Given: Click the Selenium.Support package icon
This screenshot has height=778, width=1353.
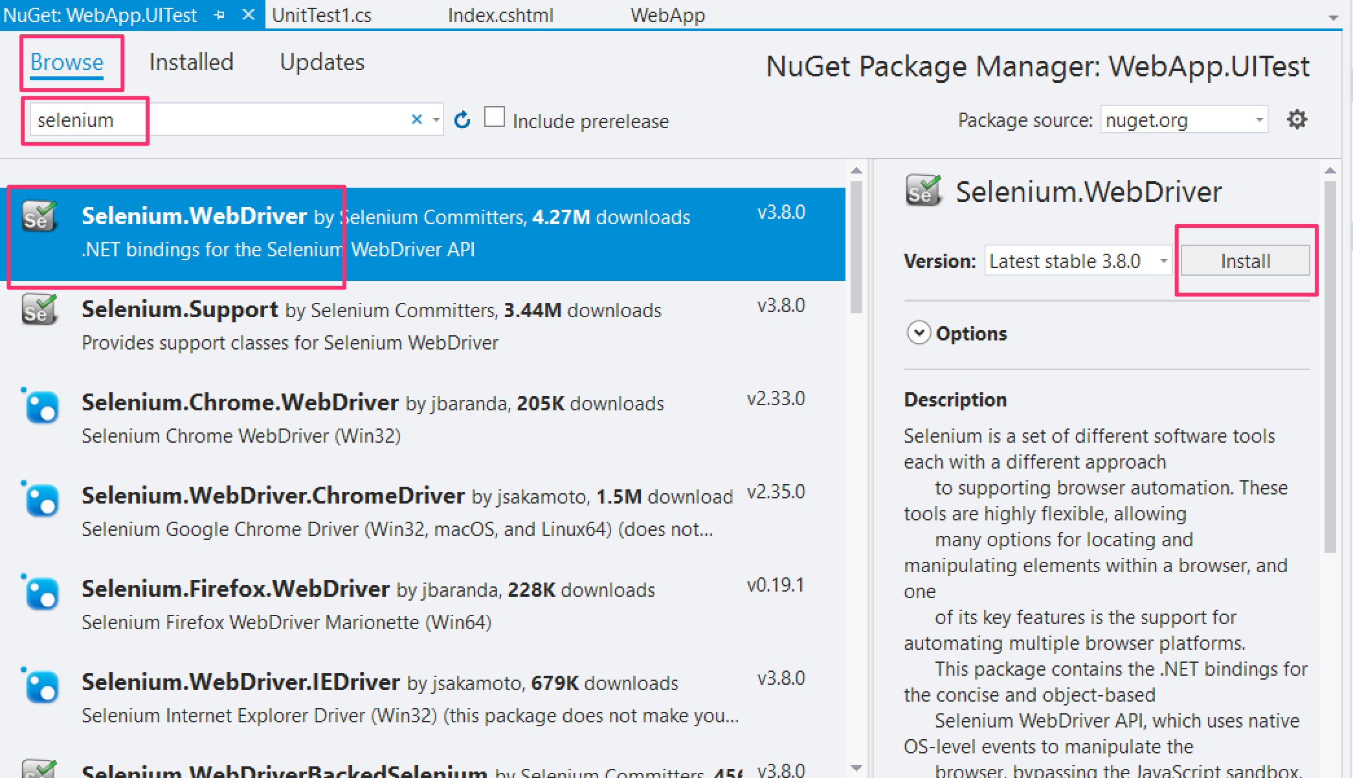Looking at the screenshot, I should (x=39, y=310).
